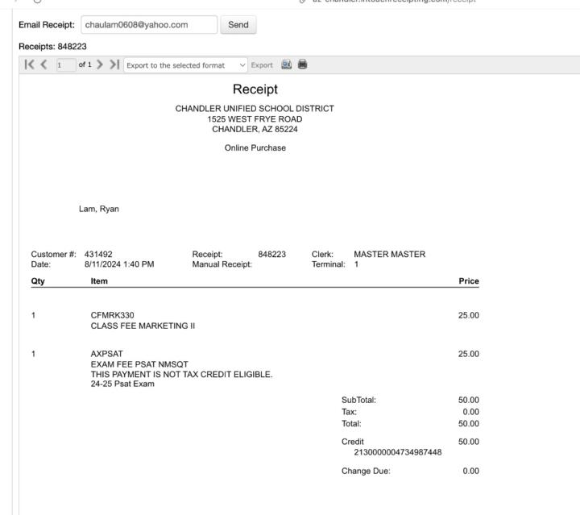Click the 25.00 price of CFMRK330

[x=468, y=315]
